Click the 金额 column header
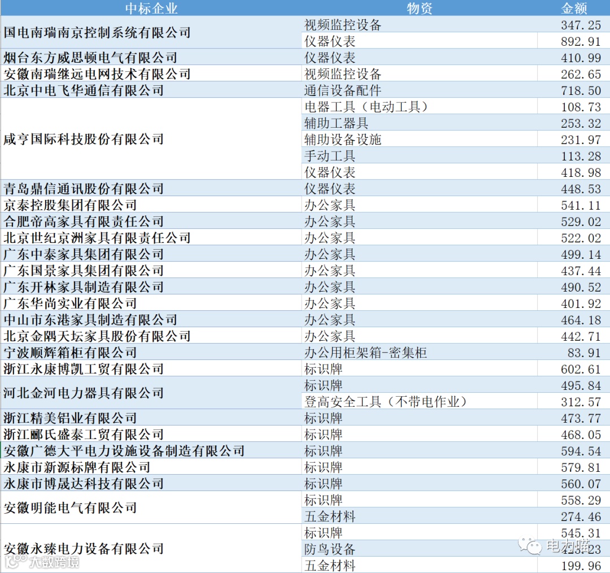 (x=573, y=8)
